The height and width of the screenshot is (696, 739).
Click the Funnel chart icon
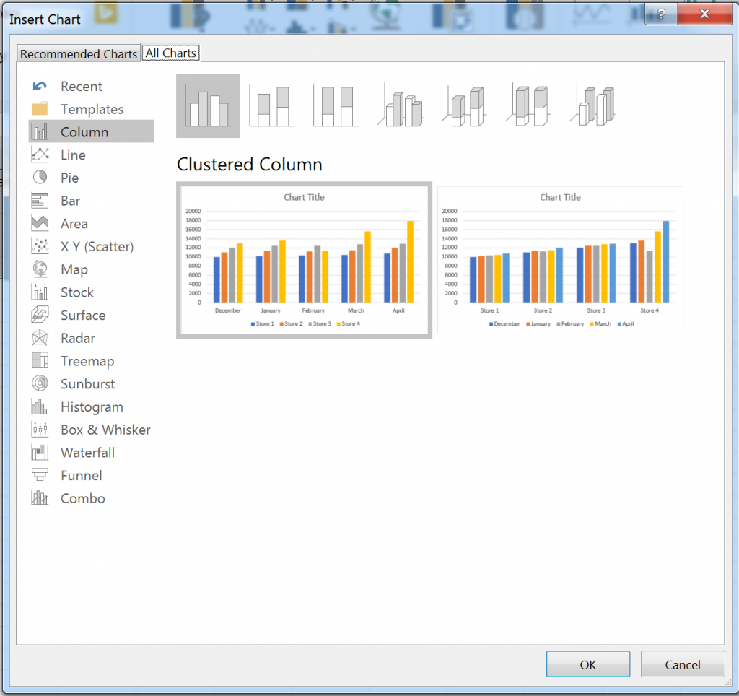click(x=40, y=475)
